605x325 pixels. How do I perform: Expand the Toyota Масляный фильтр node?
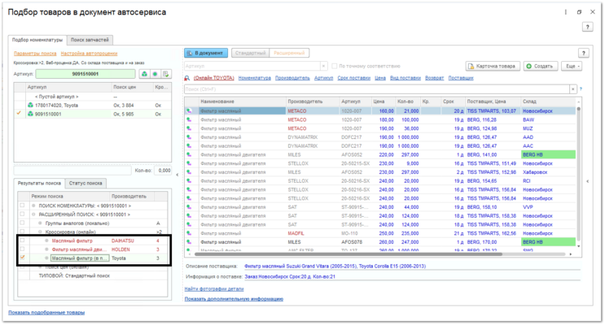tap(46, 258)
